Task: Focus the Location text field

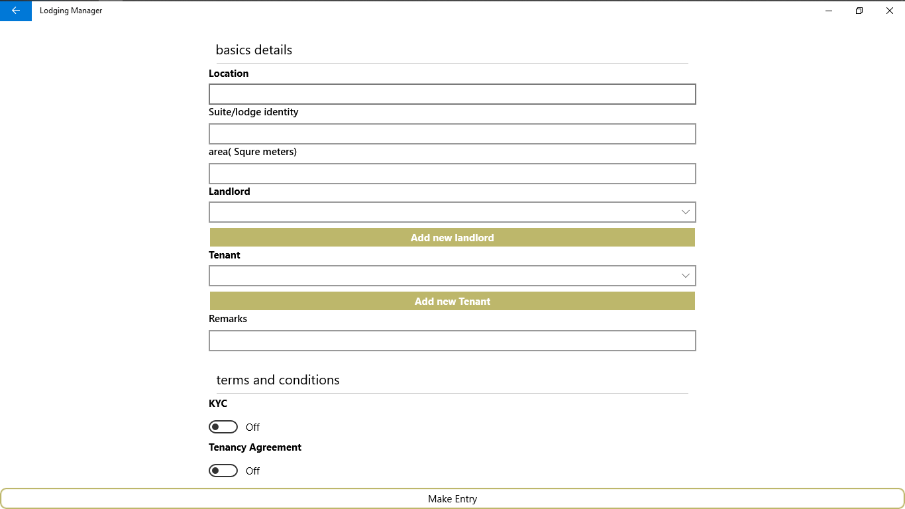Action: click(452, 94)
